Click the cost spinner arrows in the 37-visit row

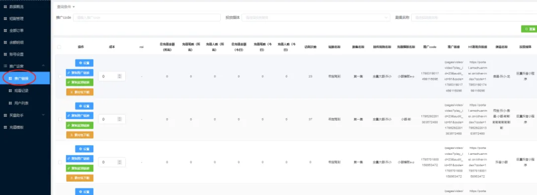(x=120, y=119)
